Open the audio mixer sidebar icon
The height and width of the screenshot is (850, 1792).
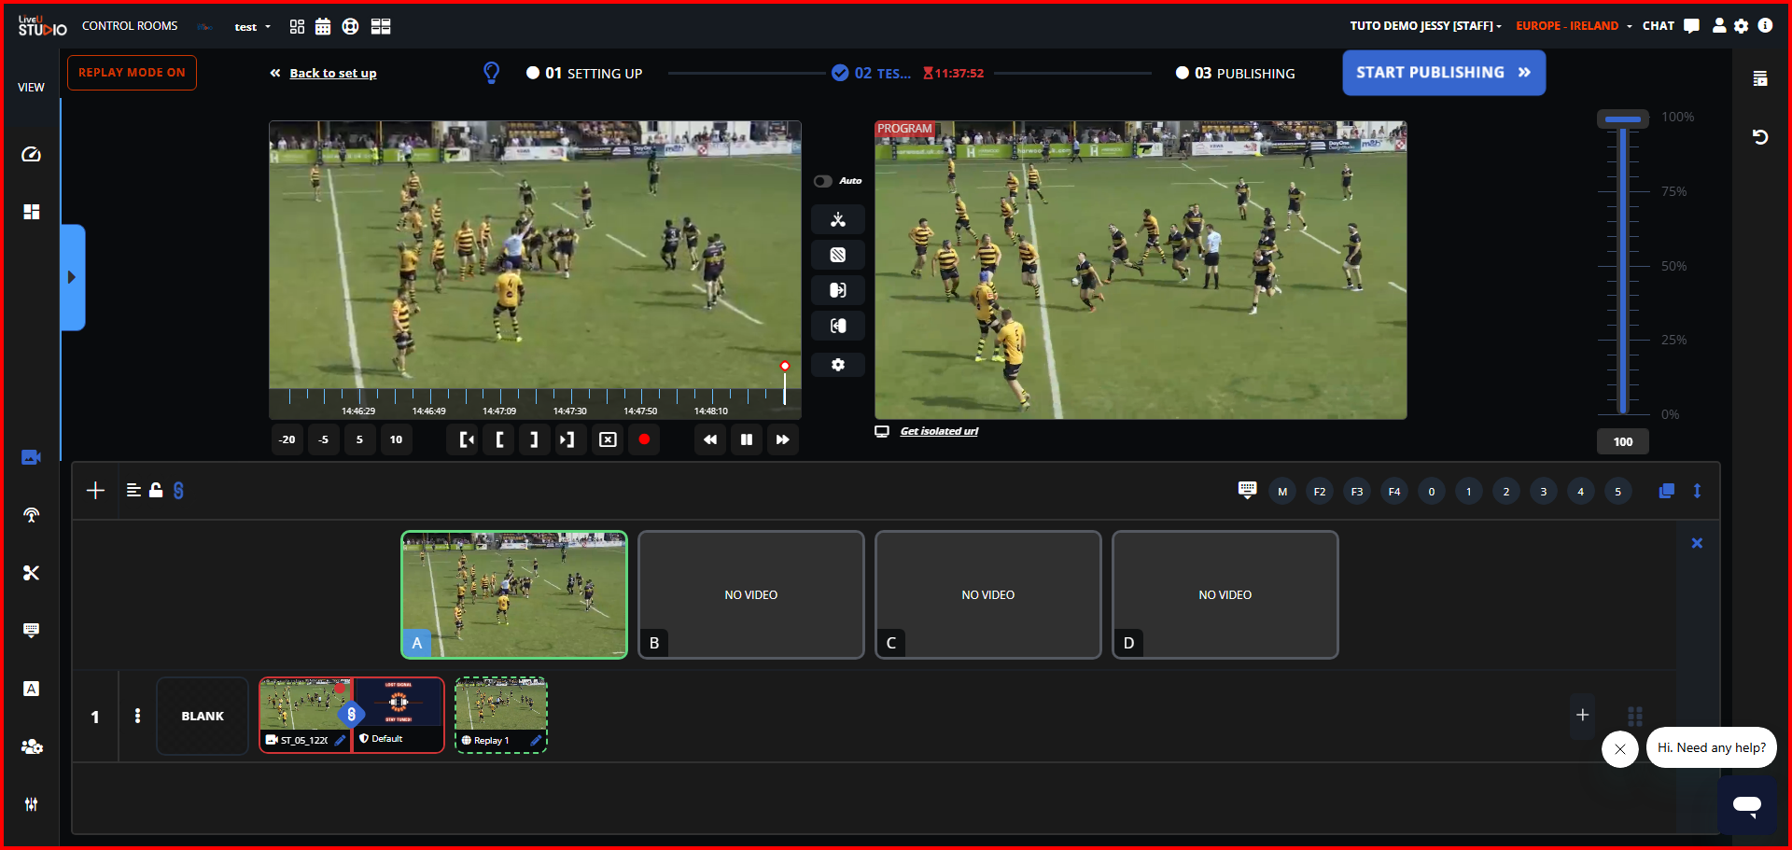(31, 804)
